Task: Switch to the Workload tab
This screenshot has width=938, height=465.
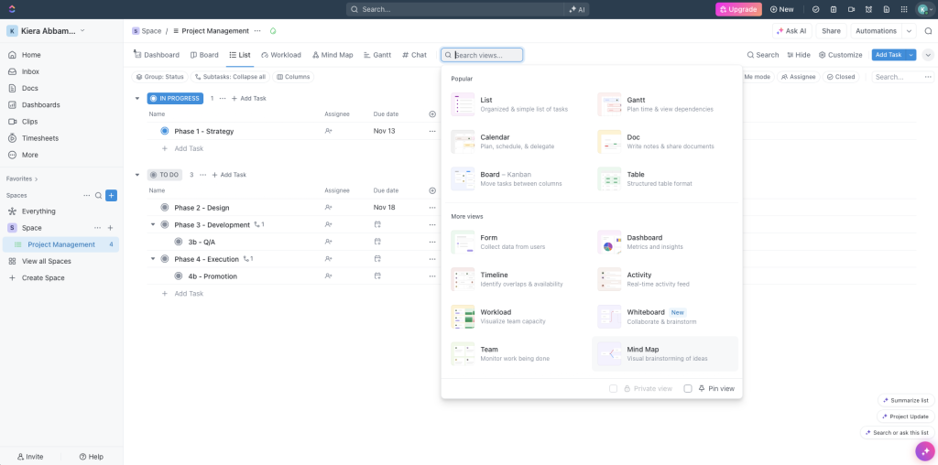Action: (280, 55)
